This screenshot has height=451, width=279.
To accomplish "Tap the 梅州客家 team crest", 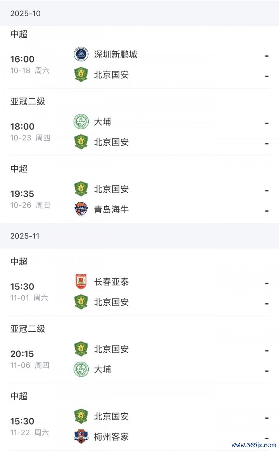I will click(x=81, y=437).
